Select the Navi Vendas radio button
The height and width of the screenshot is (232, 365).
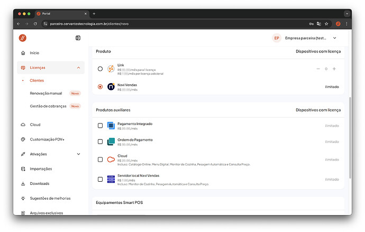[101, 86]
